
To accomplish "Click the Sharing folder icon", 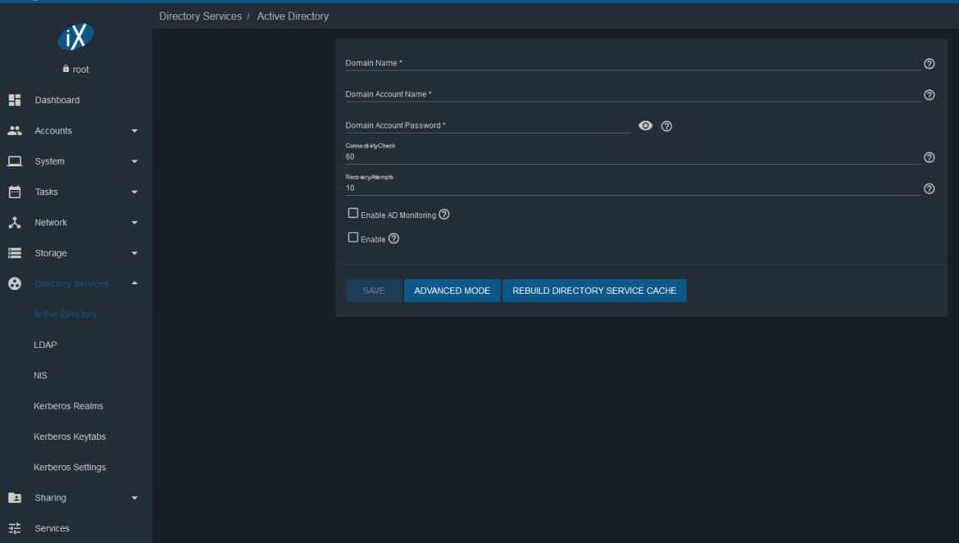I will (15, 498).
